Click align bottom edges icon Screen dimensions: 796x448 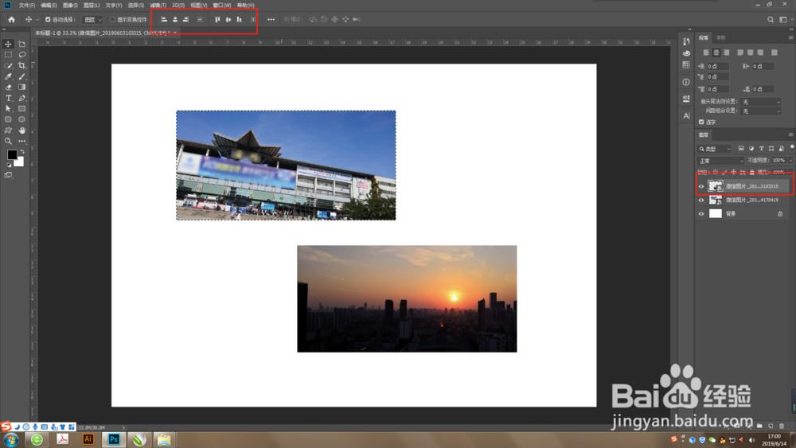pos(239,19)
